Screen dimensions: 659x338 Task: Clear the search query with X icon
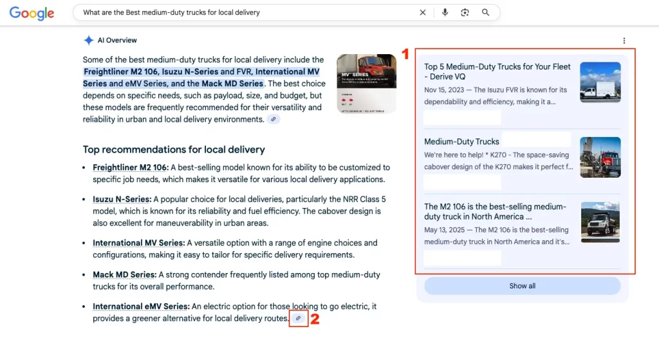(423, 12)
